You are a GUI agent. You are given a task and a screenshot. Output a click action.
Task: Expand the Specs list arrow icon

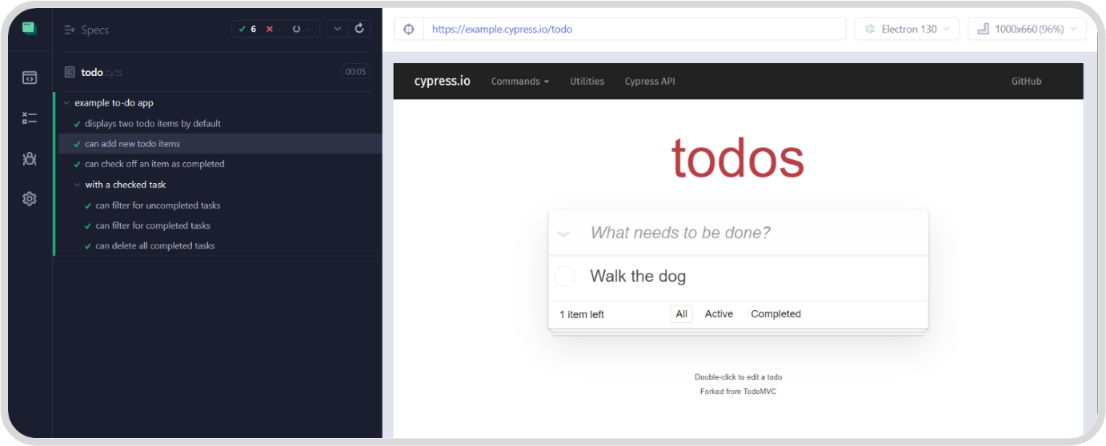click(70, 30)
